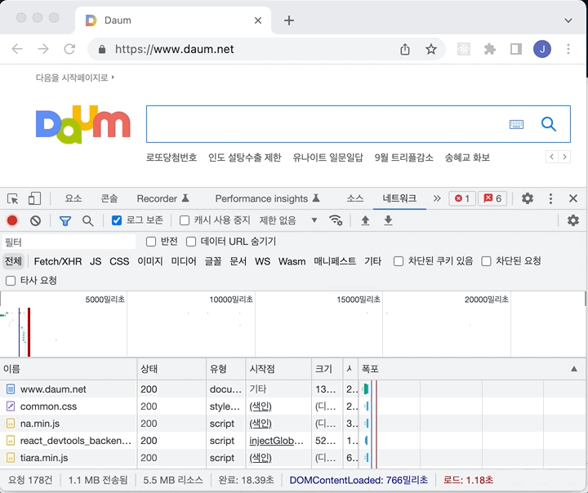The image size is (588, 493).
Task: Close the DevTools panel
Action: pos(573,198)
